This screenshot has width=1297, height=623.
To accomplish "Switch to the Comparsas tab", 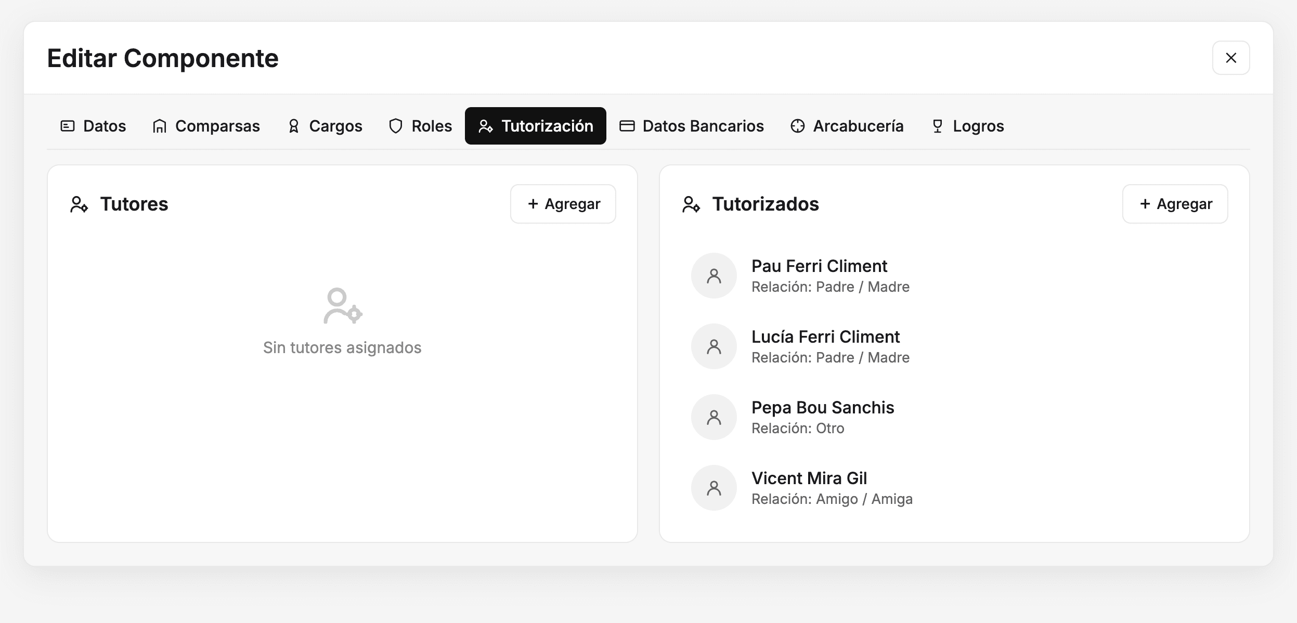I will coord(206,126).
